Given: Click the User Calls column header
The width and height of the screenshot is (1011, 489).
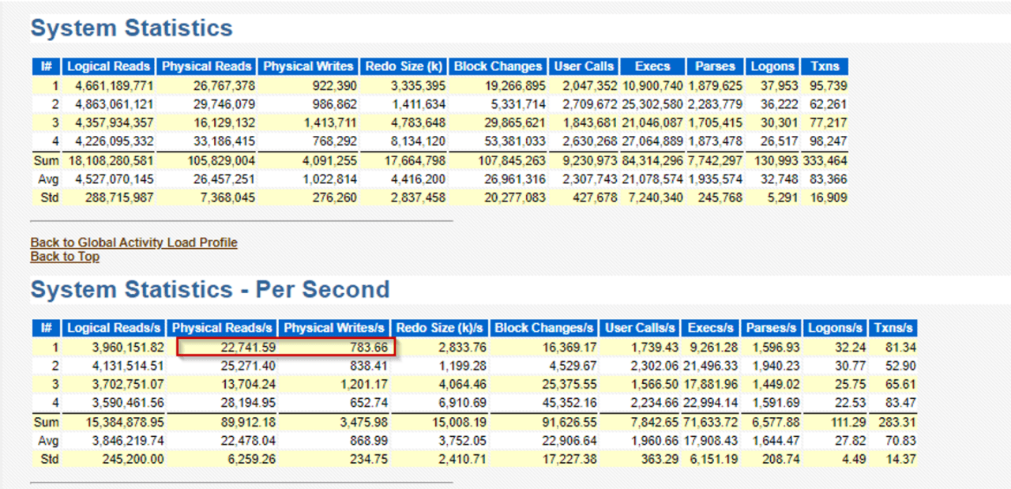Looking at the screenshot, I should (x=584, y=66).
